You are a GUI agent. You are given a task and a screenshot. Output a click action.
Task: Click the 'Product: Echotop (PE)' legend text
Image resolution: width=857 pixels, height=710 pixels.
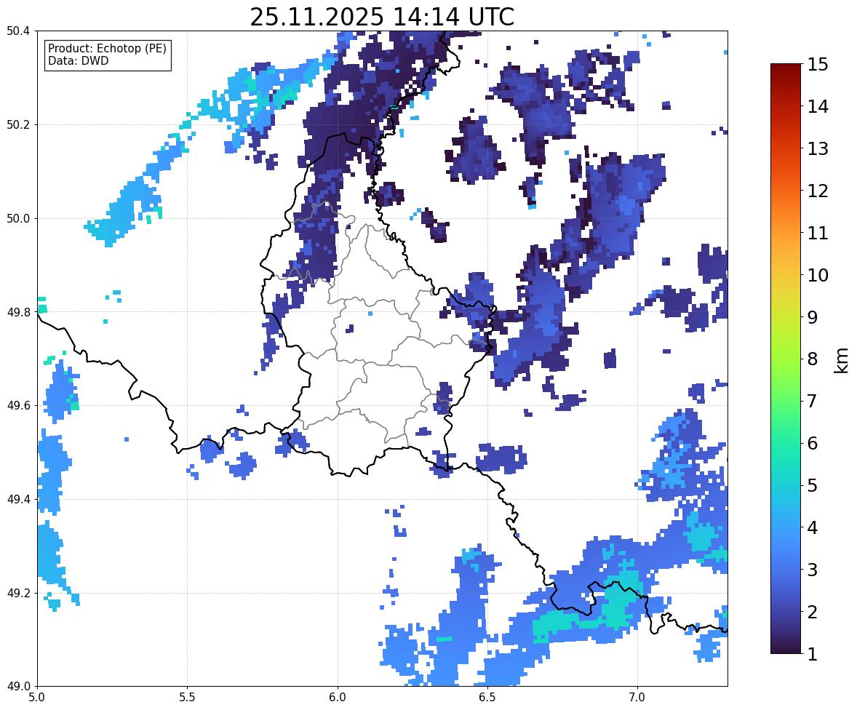pos(107,48)
